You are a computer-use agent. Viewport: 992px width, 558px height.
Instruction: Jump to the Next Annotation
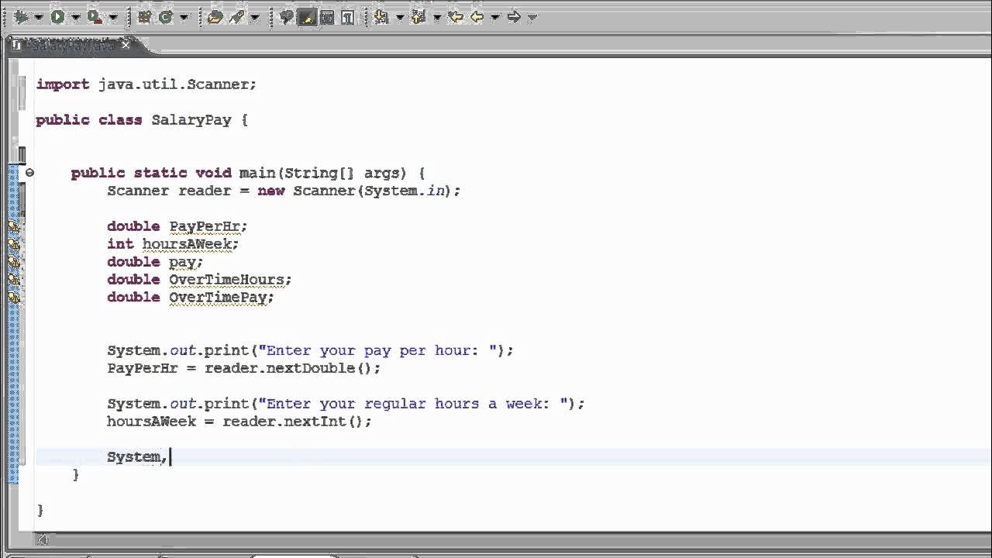coord(381,16)
